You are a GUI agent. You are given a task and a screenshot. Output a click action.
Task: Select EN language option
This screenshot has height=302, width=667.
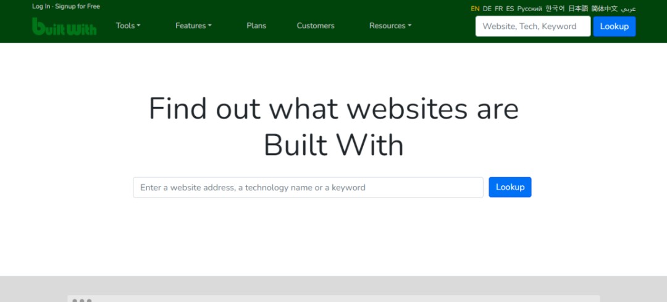[x=475, y=9]
